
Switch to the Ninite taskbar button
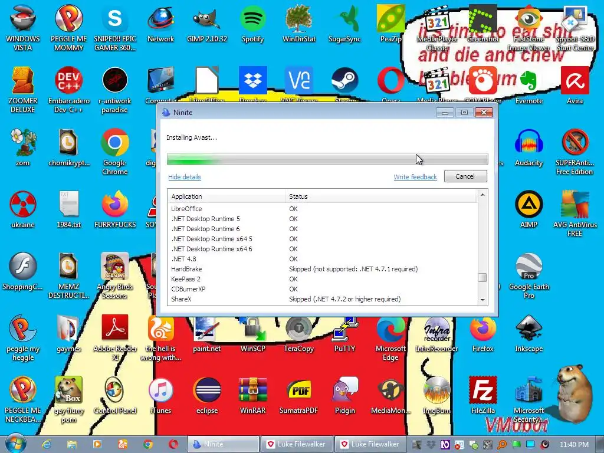tap(224, 444)
